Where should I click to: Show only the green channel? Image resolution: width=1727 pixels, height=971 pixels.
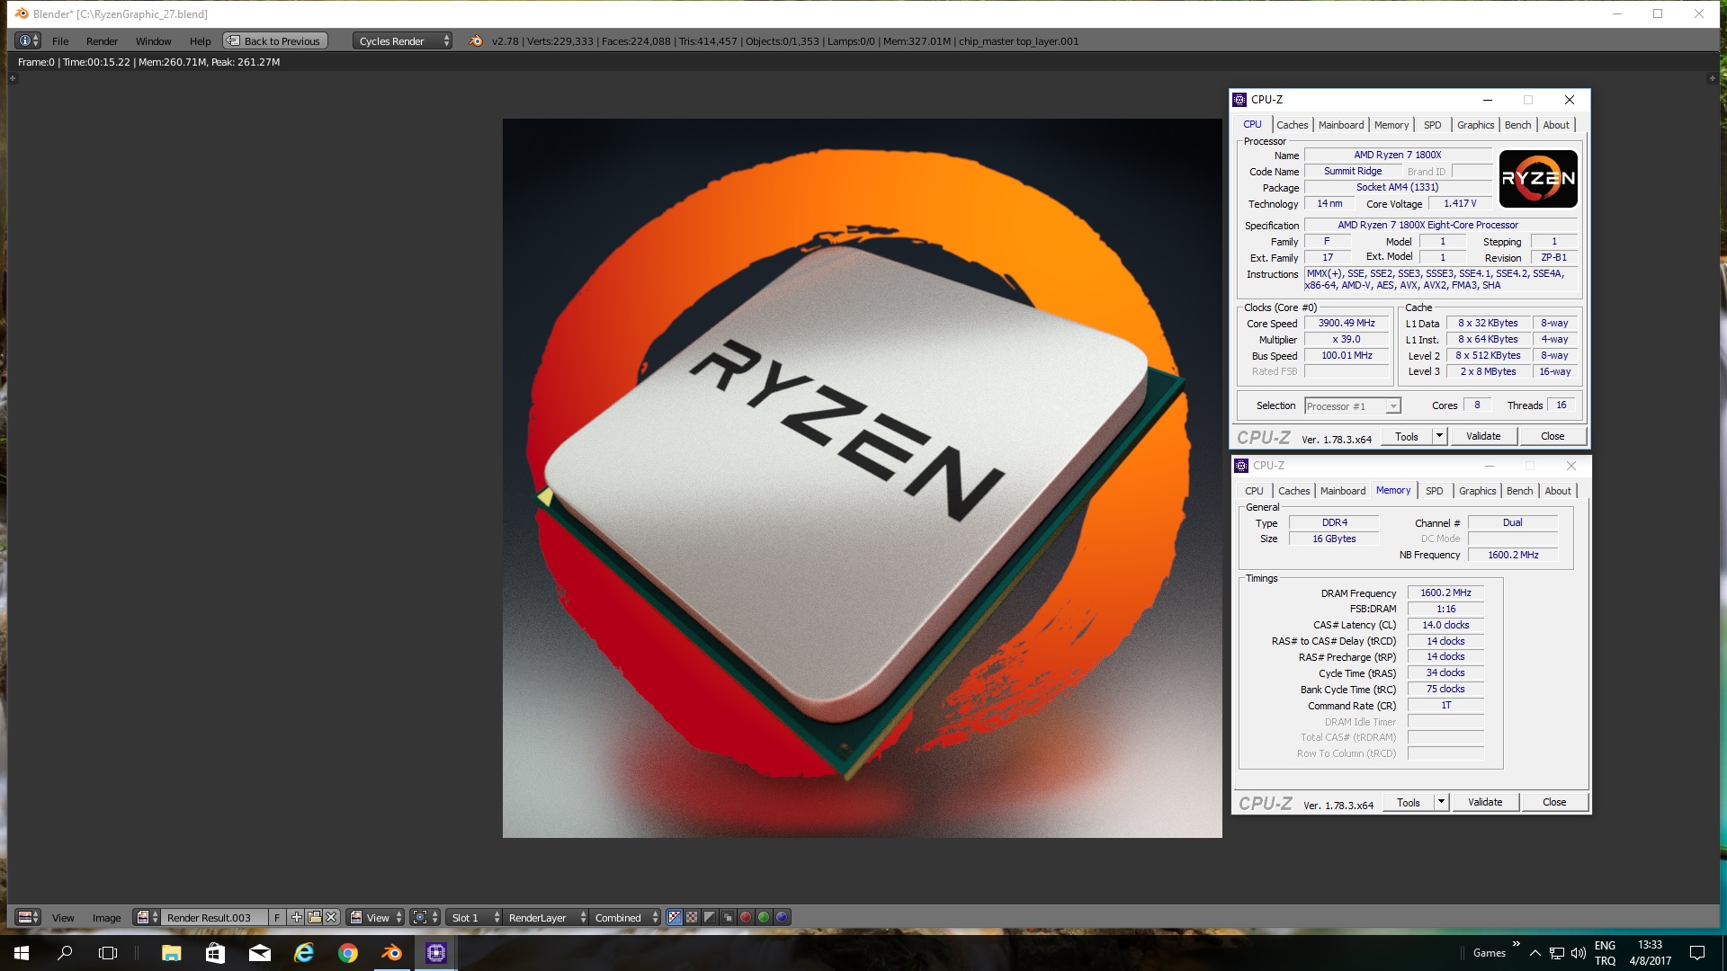764,917
